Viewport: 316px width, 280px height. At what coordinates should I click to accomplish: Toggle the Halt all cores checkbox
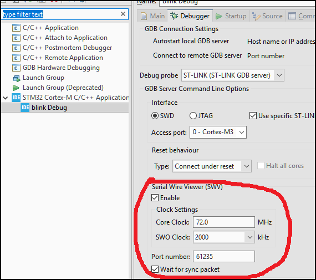(x=261, y=166)
